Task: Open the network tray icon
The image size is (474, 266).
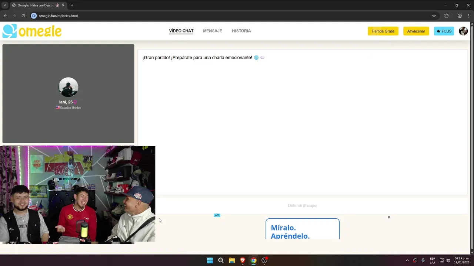Action: point(441,260)
